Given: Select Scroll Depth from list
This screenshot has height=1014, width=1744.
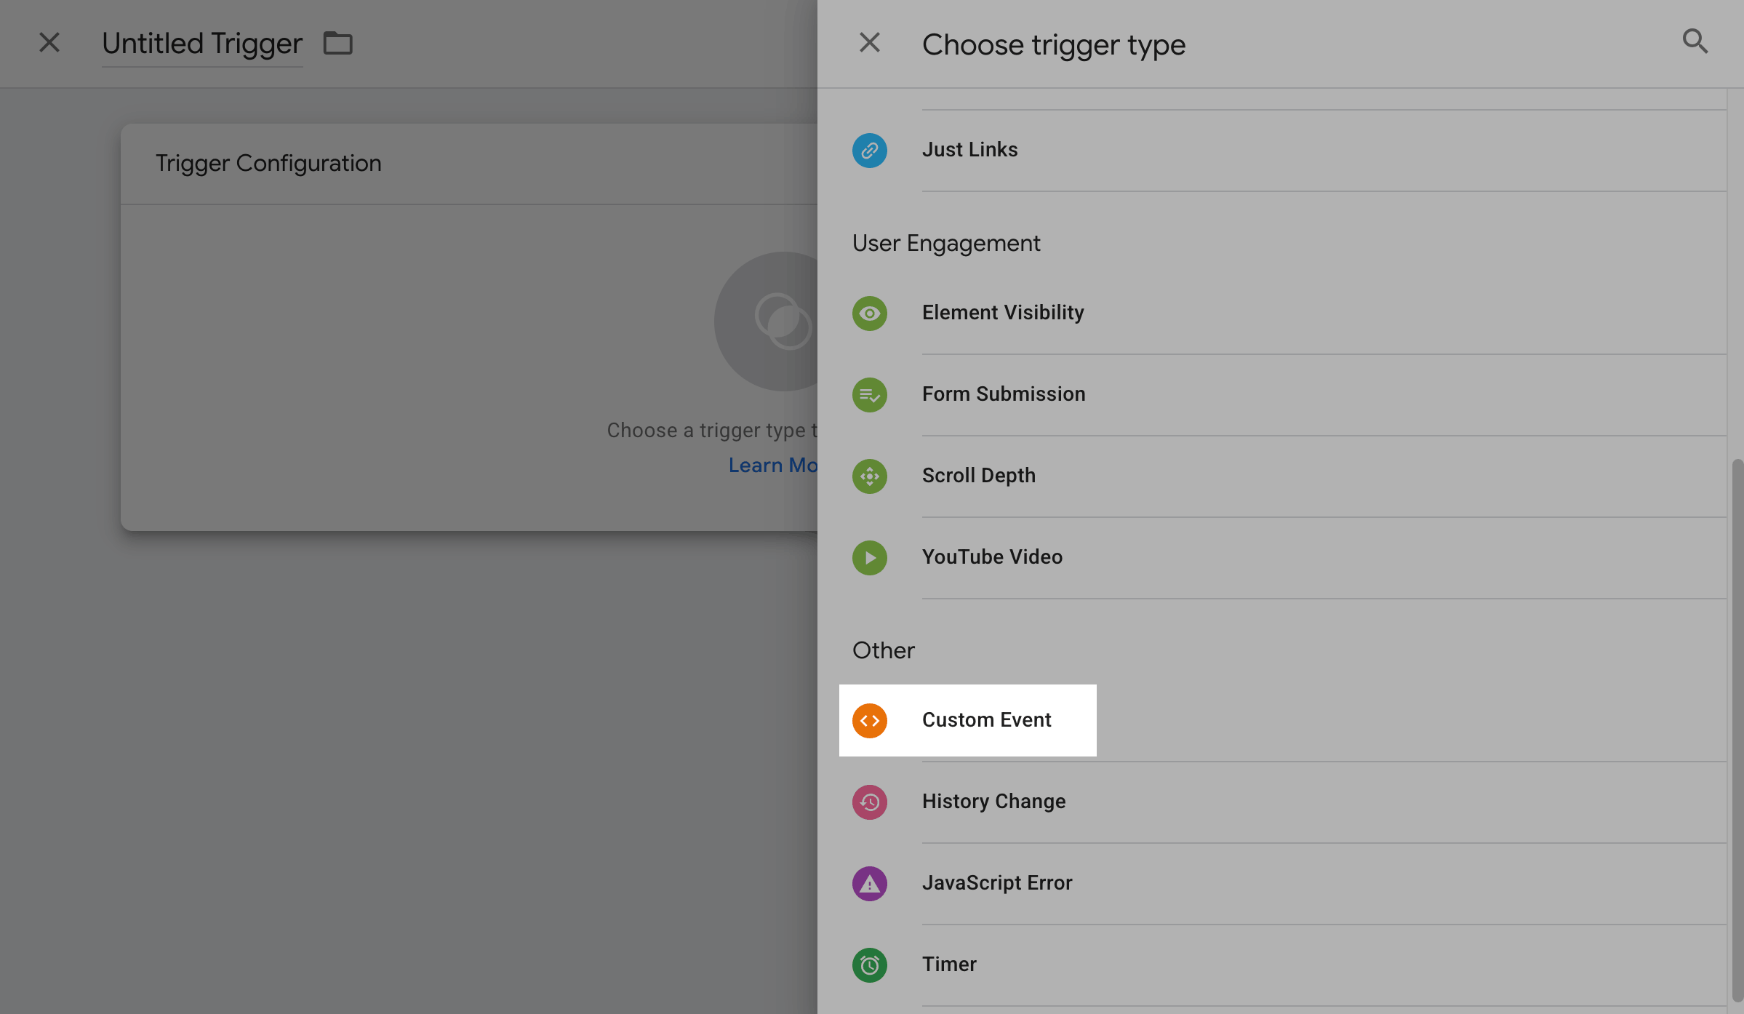Looking at the screenshot, I should 978,476.
